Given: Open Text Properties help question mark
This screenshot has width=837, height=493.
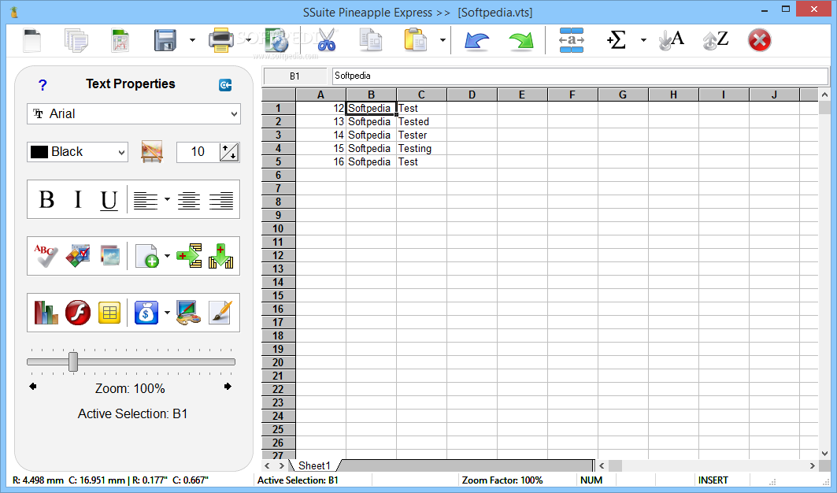Looking at the screenshot, I should (43, 84).
